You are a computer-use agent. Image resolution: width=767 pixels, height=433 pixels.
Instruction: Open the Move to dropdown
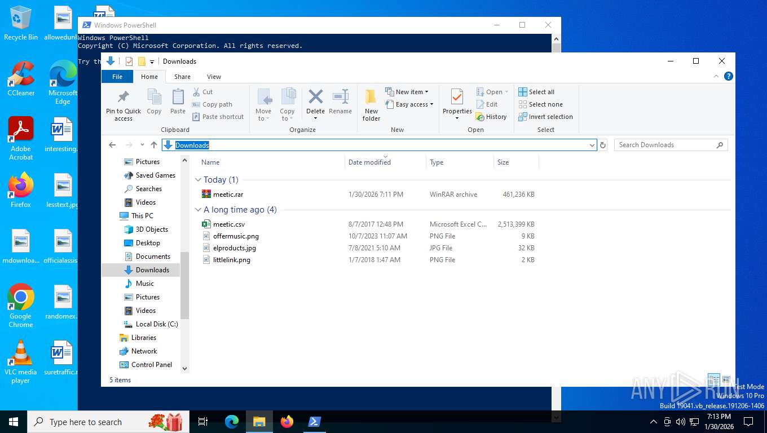click(263, 105)
